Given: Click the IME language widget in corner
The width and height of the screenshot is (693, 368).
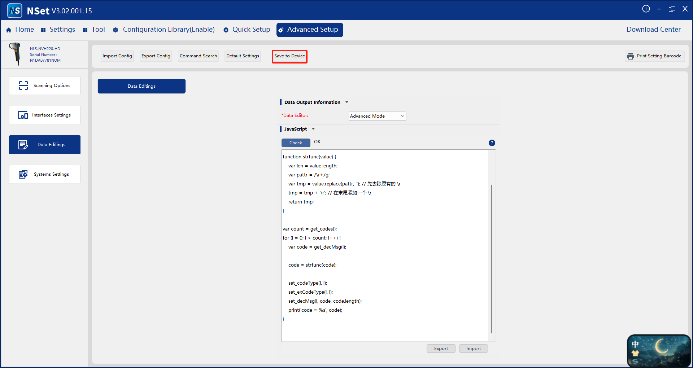Looking at the screenshot, I should click(x=659, y=351).
